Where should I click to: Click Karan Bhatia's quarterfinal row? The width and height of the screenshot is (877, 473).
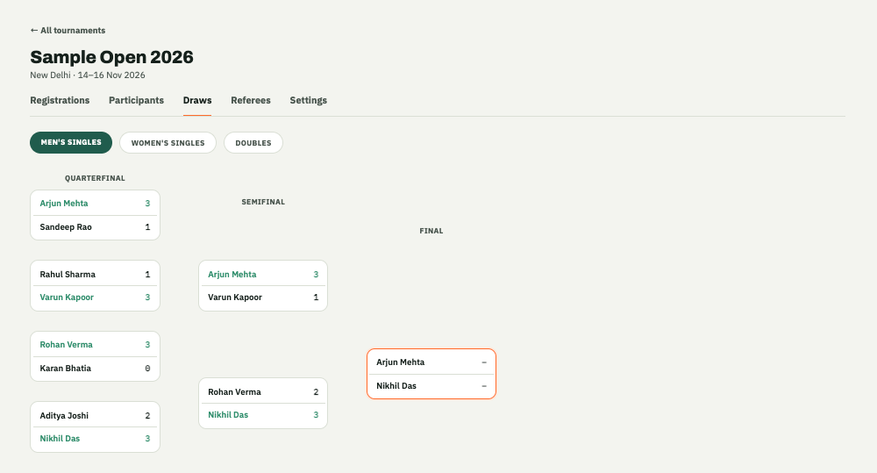tap(95, 369)
